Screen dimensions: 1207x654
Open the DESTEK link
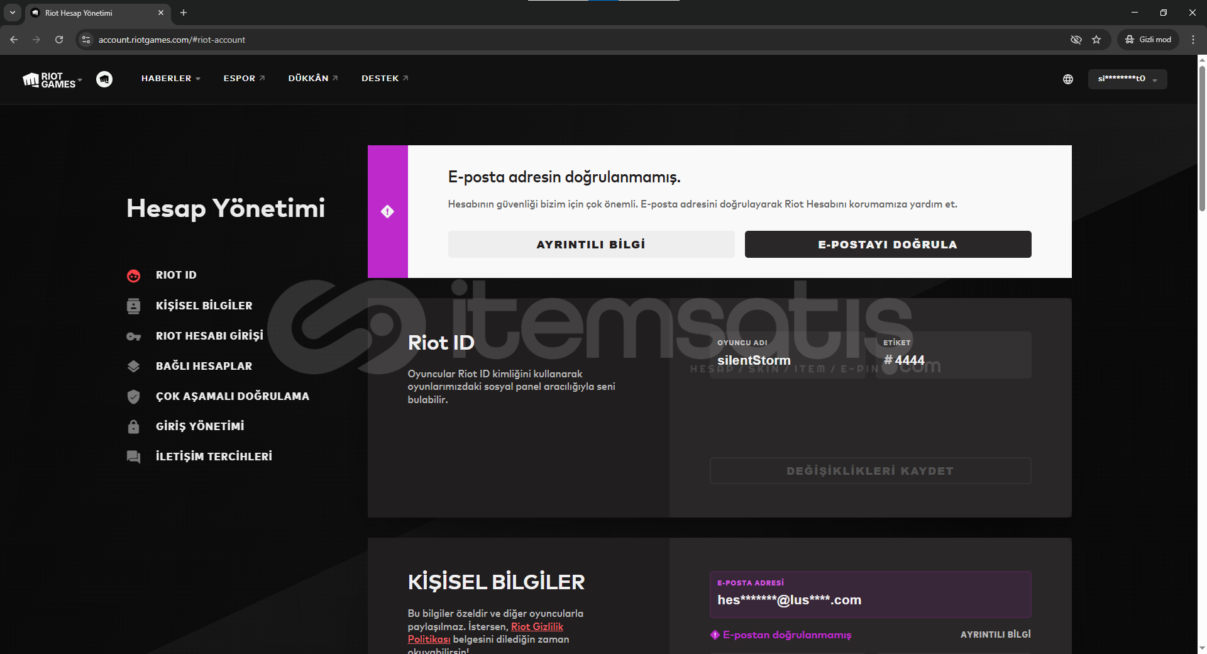pos(385,79)
